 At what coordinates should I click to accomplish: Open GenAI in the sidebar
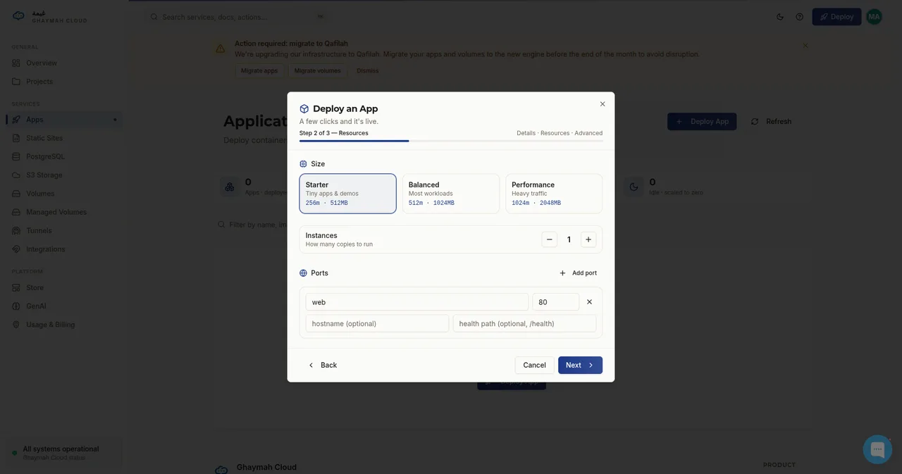[64, 306]
